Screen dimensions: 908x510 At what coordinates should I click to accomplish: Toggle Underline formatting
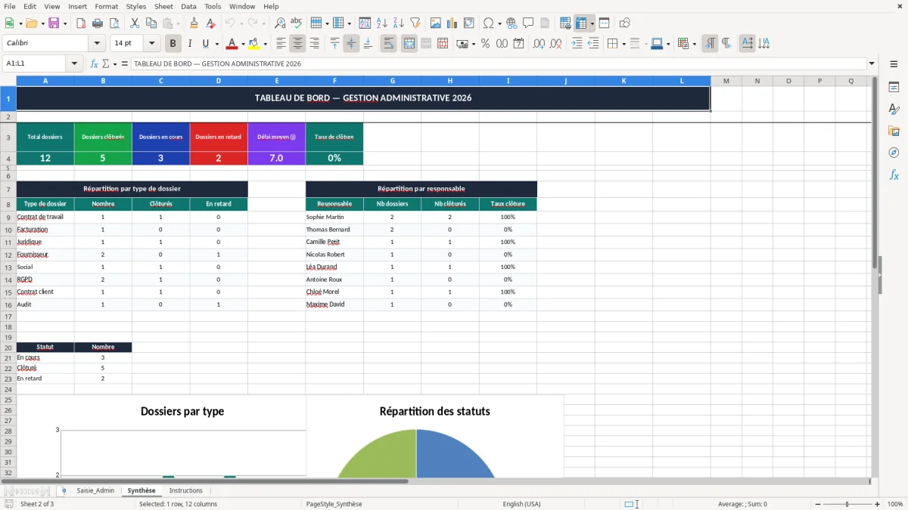coord(207,44)
